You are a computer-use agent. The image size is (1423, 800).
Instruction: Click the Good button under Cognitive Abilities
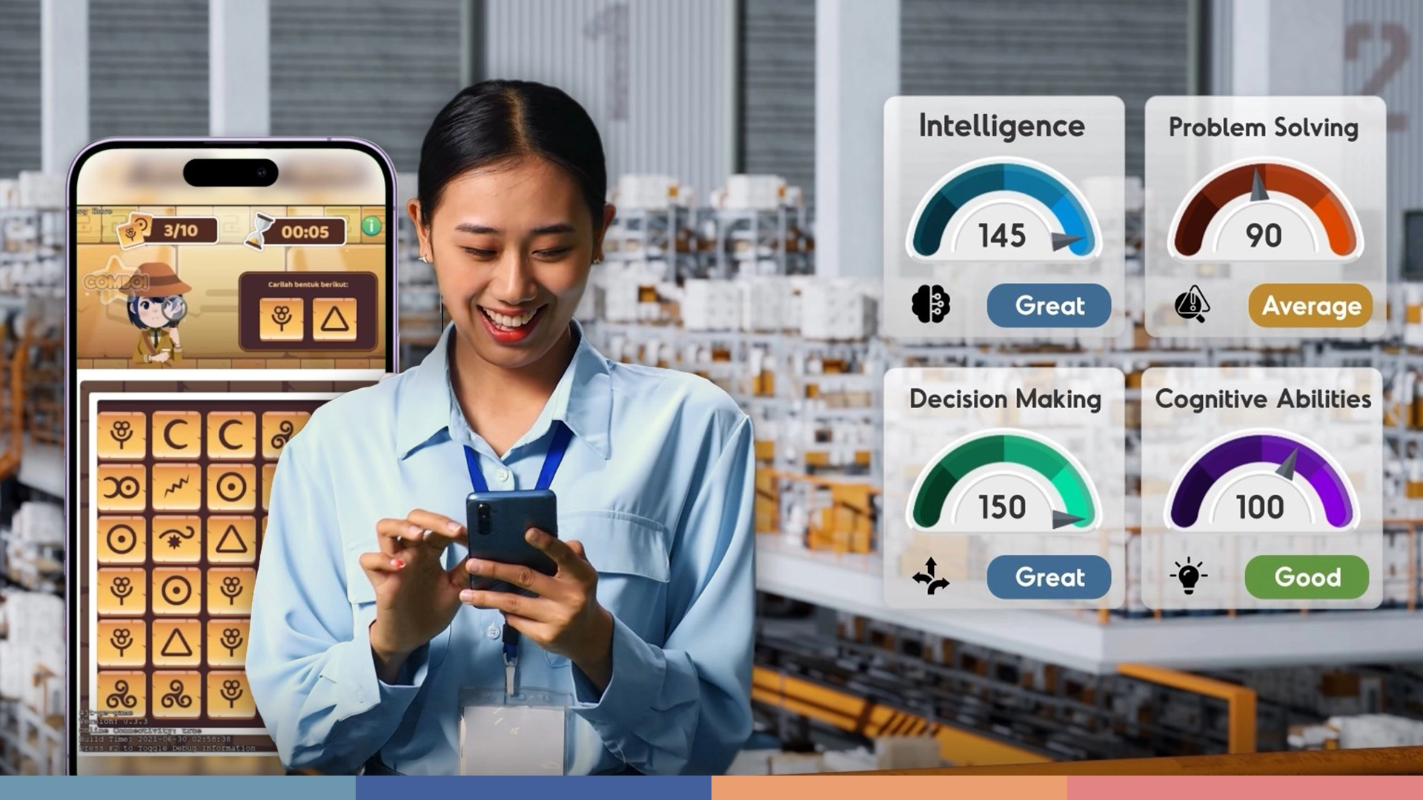tap(1307, 576)
